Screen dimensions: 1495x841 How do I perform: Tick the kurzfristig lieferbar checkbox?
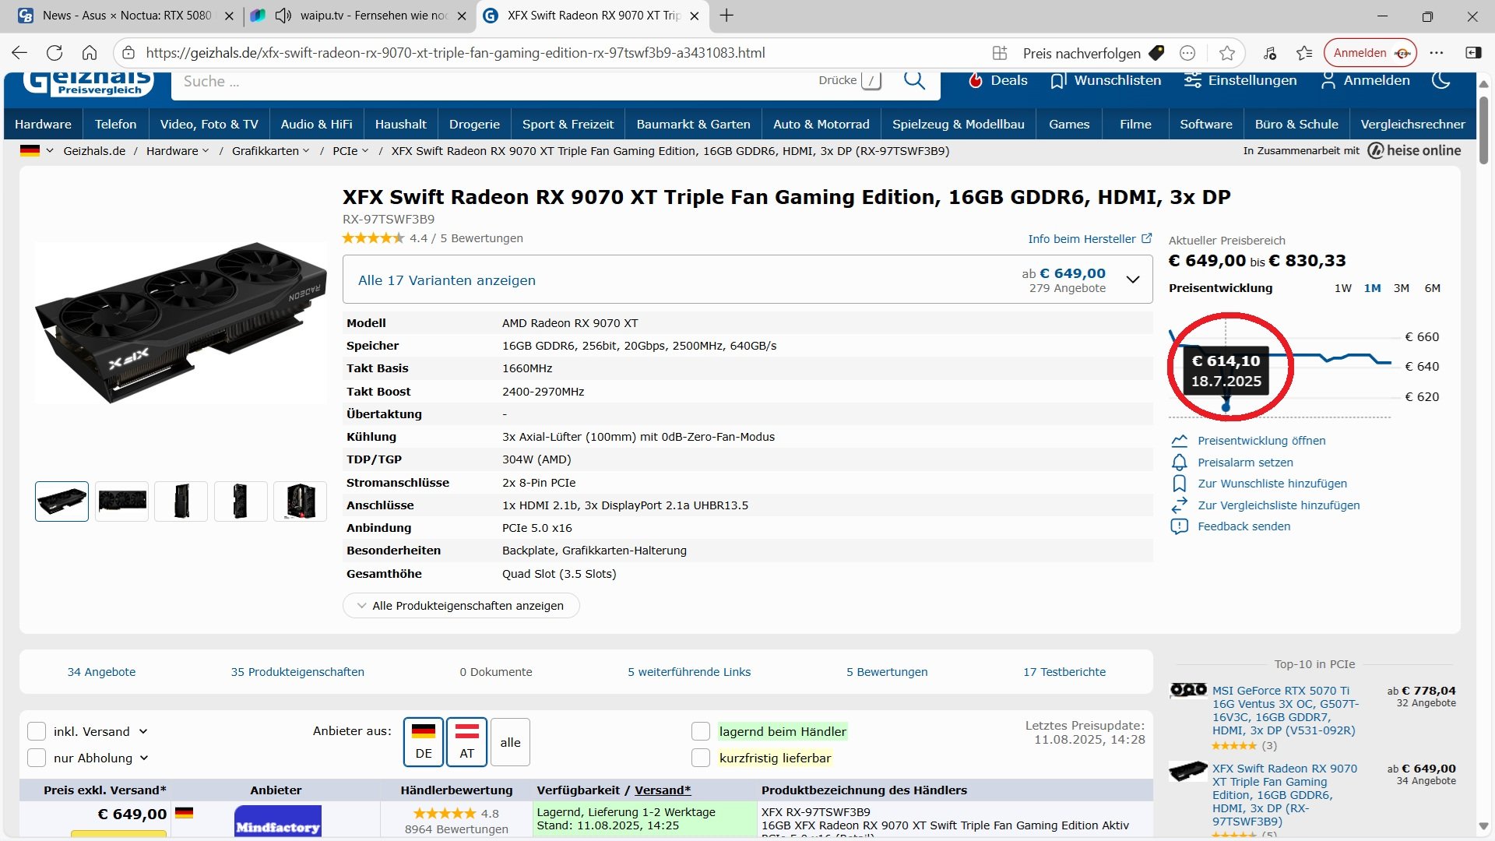(701, 758)
